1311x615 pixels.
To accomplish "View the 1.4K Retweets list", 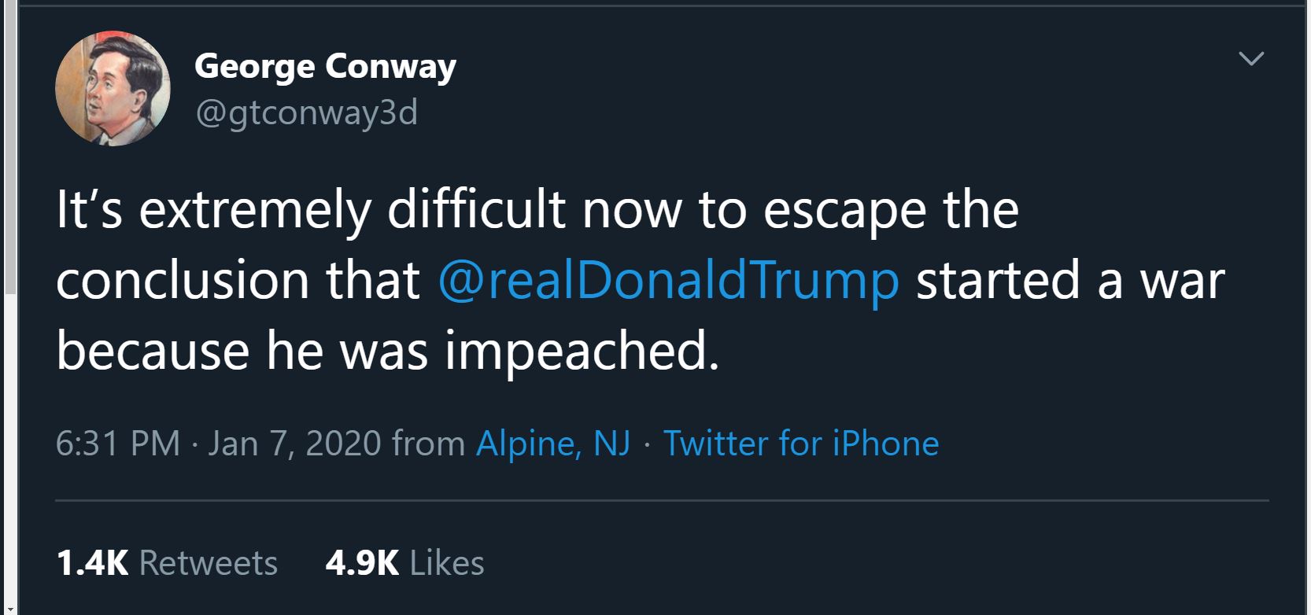I will (167, 563).
